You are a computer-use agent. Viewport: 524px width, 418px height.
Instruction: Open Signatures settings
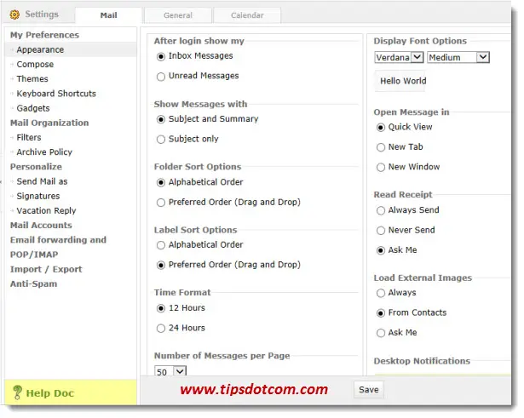(38, 197)
